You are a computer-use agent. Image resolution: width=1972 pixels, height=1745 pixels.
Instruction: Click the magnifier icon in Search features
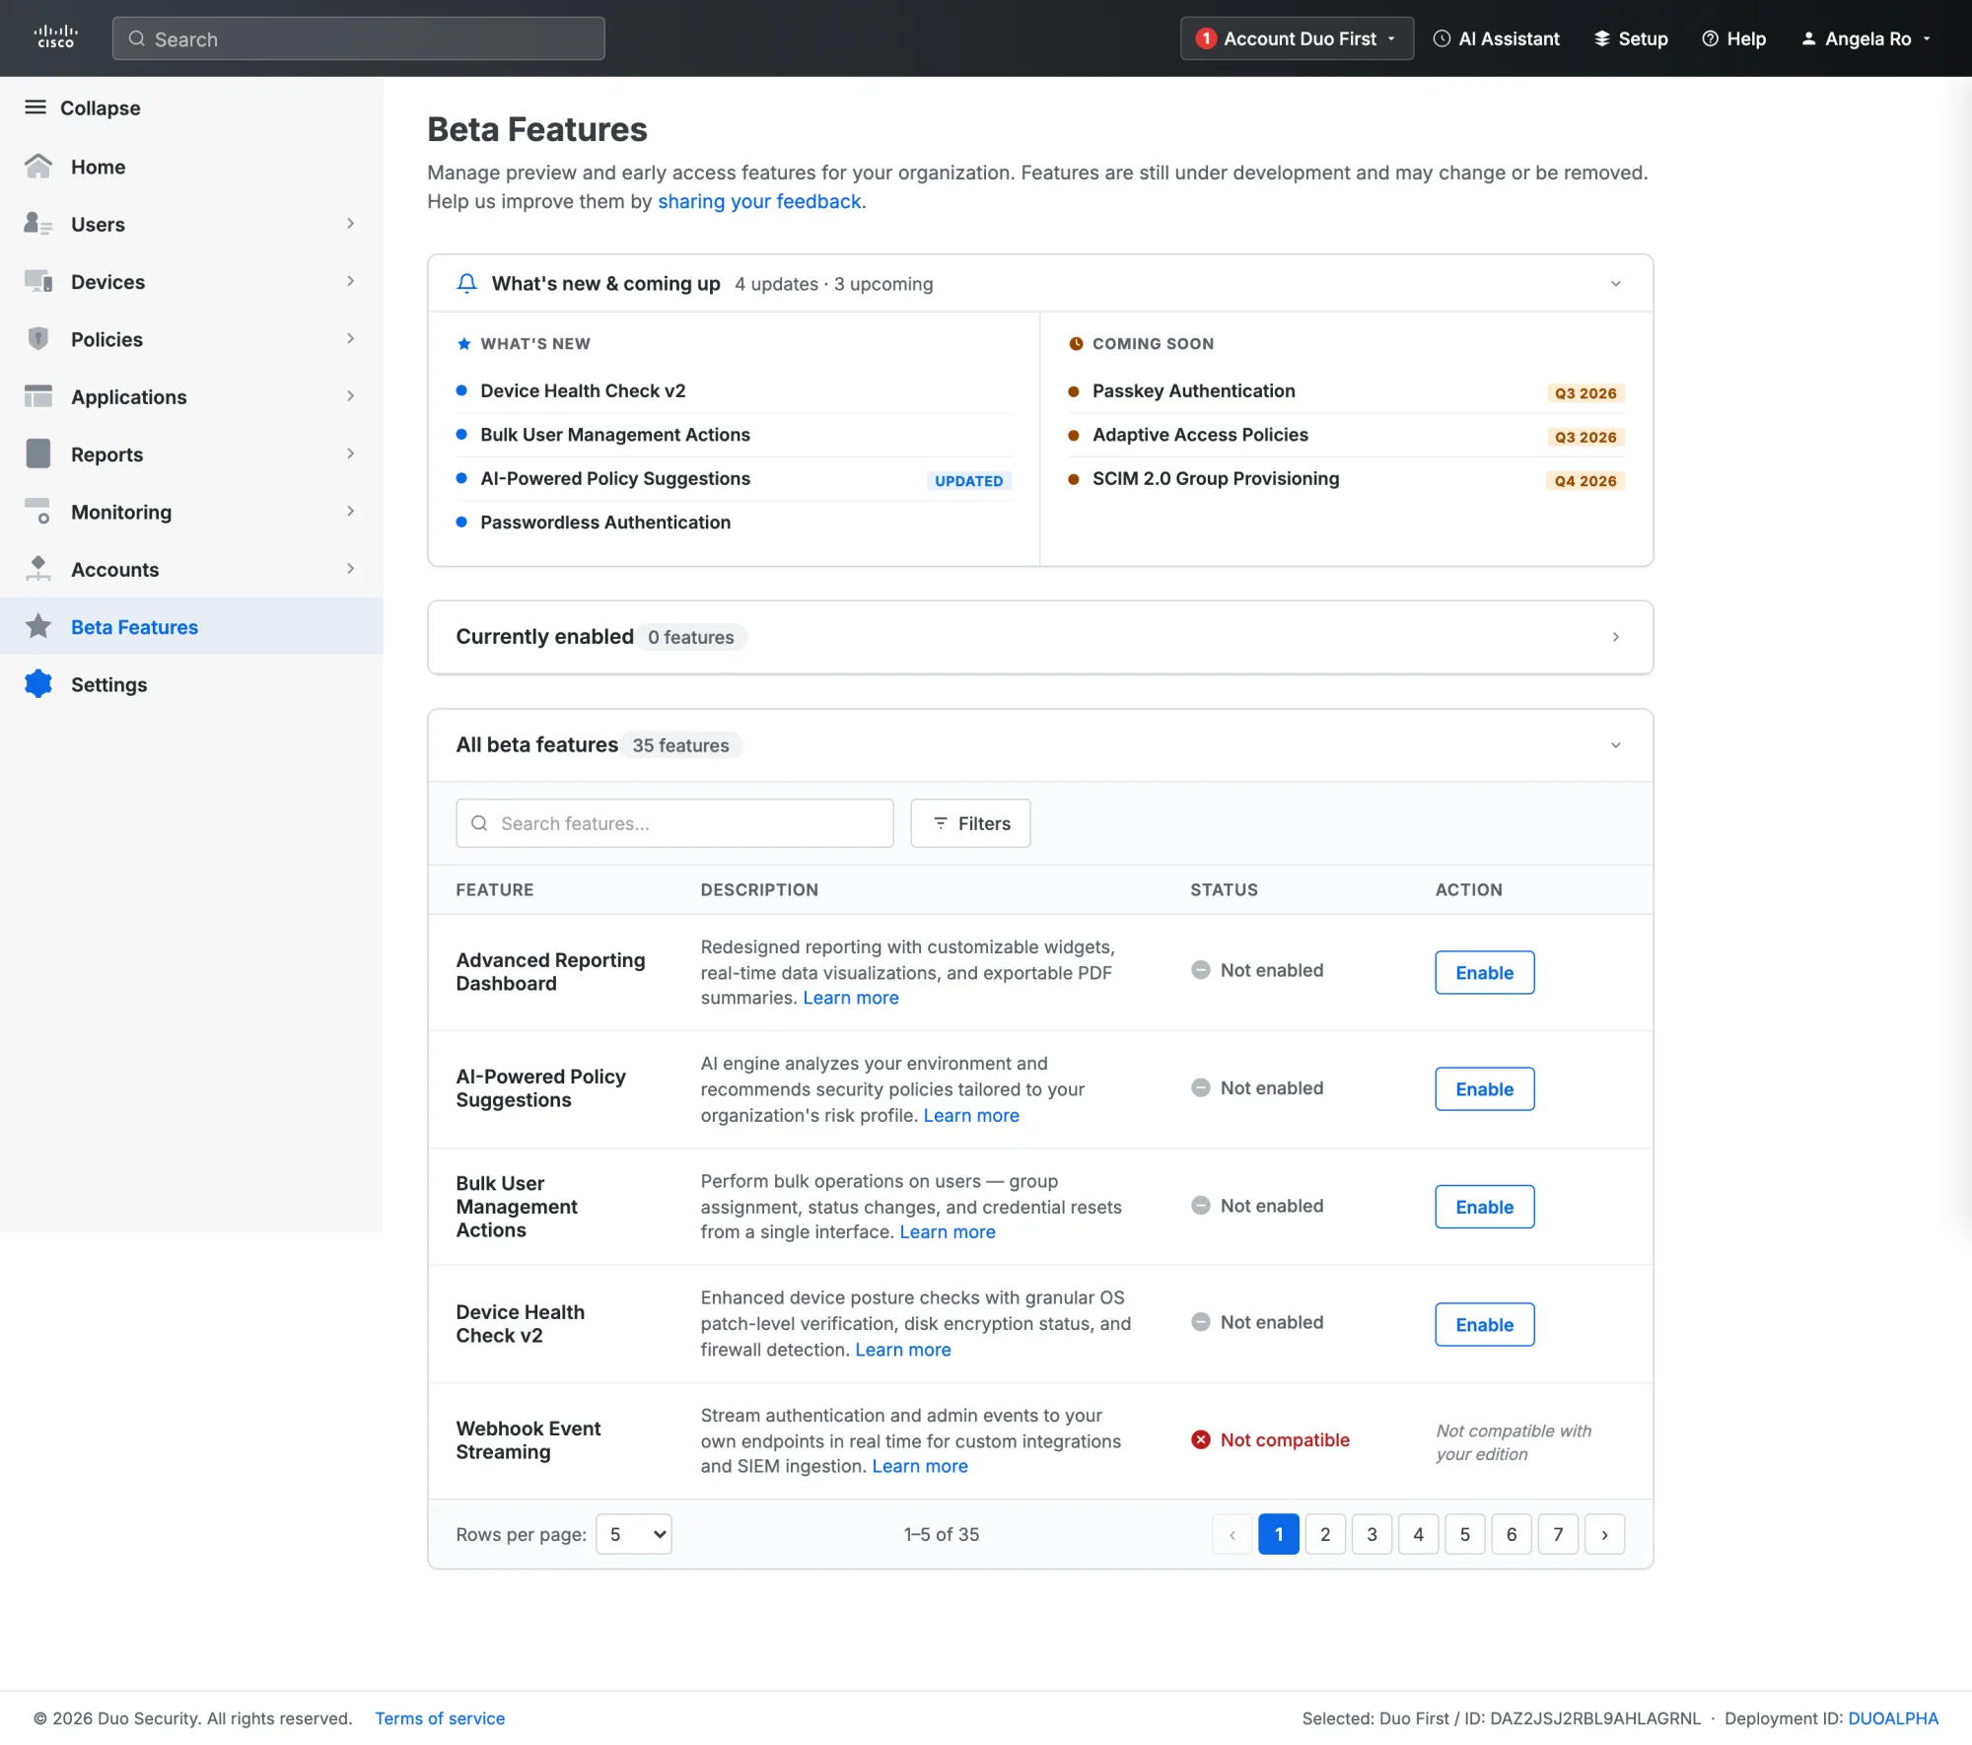tap(479, 823)
